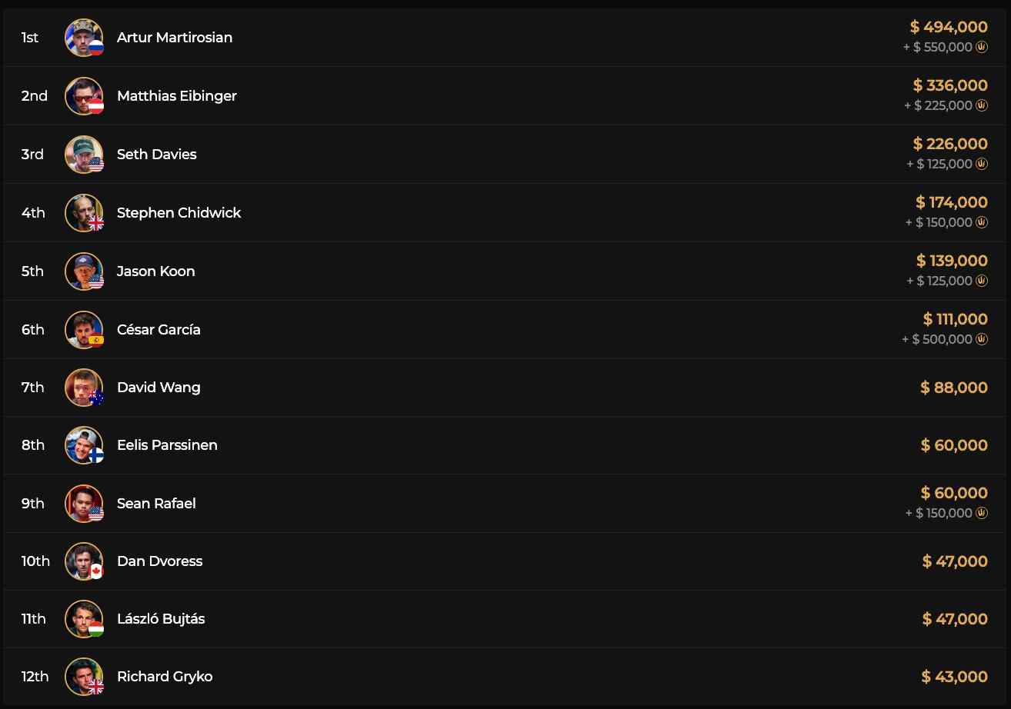This screenshot has width=1011, height=709.
Task: Open Eelis Parssinen's name link
Action: point(167,444)
